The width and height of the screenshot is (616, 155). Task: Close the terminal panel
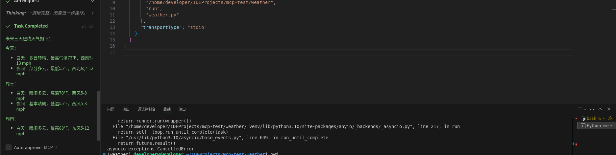point(609,109)
